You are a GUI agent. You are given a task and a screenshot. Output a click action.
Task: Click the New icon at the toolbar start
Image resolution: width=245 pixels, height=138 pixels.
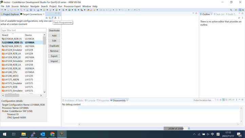pyautogui.click(x=2, y=10)
